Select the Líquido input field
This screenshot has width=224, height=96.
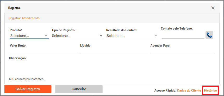[x=114, y=51]
